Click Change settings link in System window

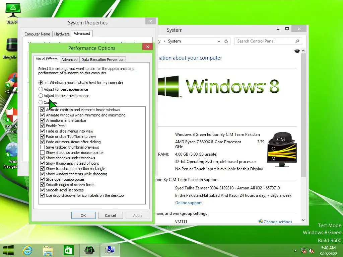click(x=278, y=222)
